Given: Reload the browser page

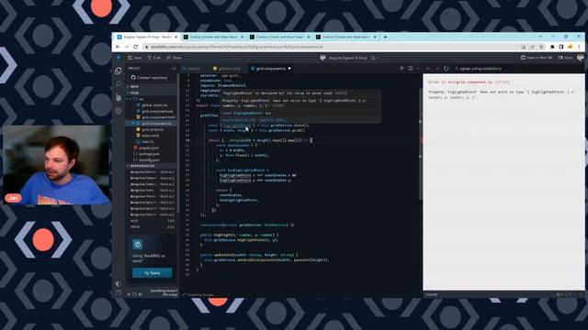Looking at the screenshot, I should click(136, 47).
